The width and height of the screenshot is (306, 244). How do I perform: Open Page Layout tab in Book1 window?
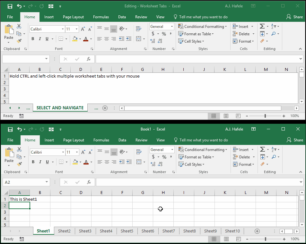(x=74, y=140)
